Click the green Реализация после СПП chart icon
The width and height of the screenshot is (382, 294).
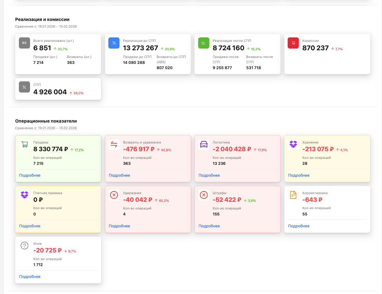point(204,43)
